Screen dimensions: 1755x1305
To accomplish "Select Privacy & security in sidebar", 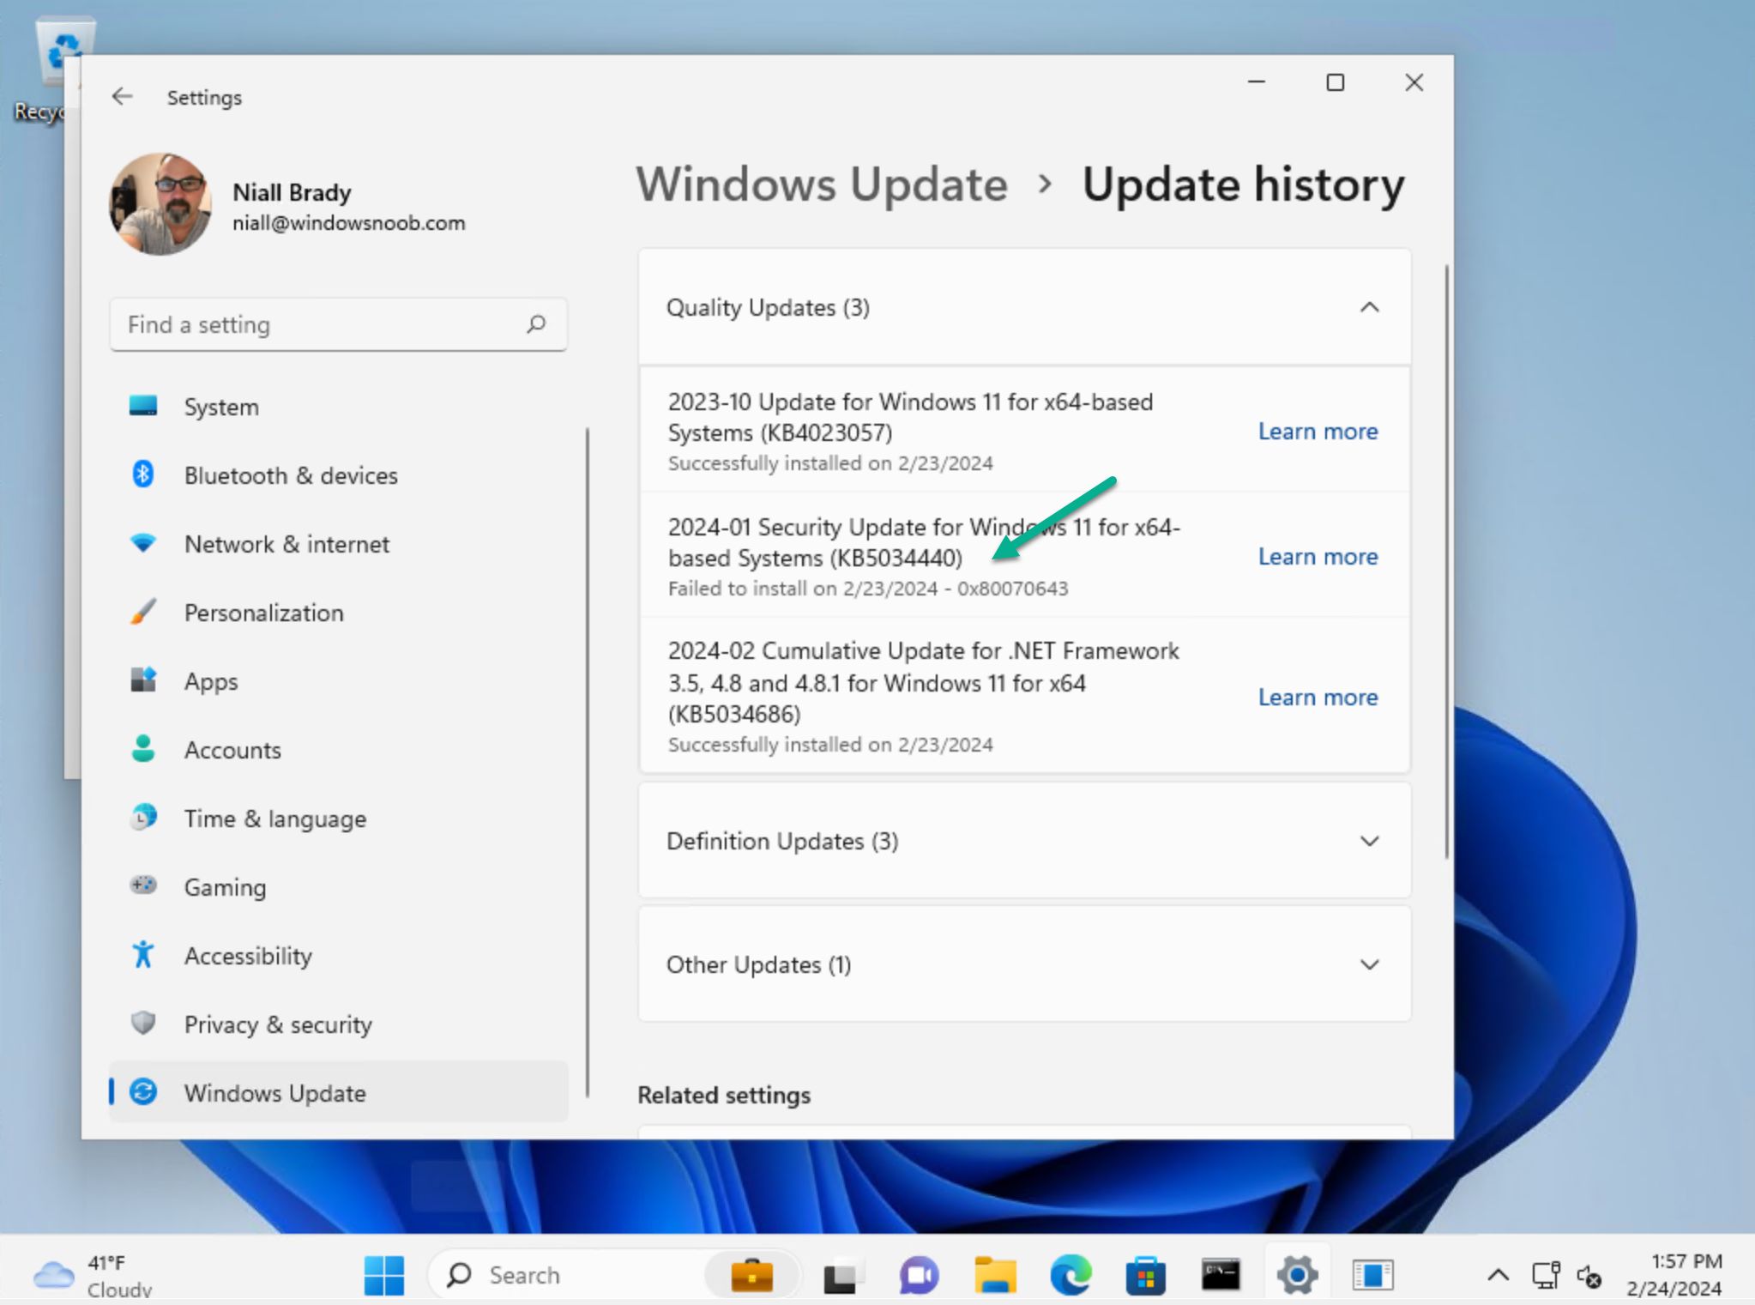I will (338, 1024).
